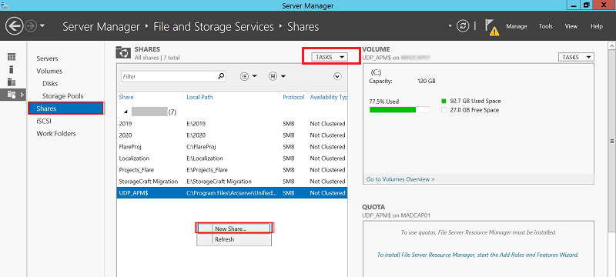This screenshot has height=277, width=616.
Task: Expand the filter criteria chevron
Action: pos(337,76)
